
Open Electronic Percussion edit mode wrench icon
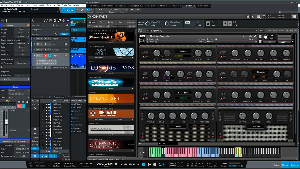point(142,36)
